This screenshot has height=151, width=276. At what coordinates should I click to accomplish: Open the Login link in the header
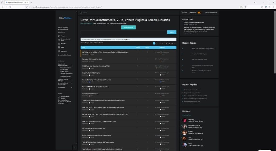pyautogui.click(x=185, y=13)
